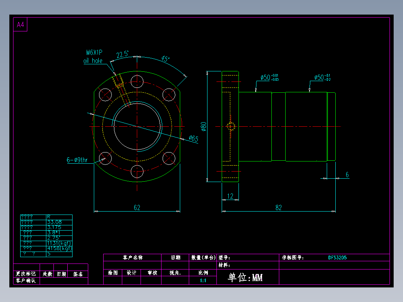
Task: Click the 处数 revision column header
Action: [x=47, y=274]
